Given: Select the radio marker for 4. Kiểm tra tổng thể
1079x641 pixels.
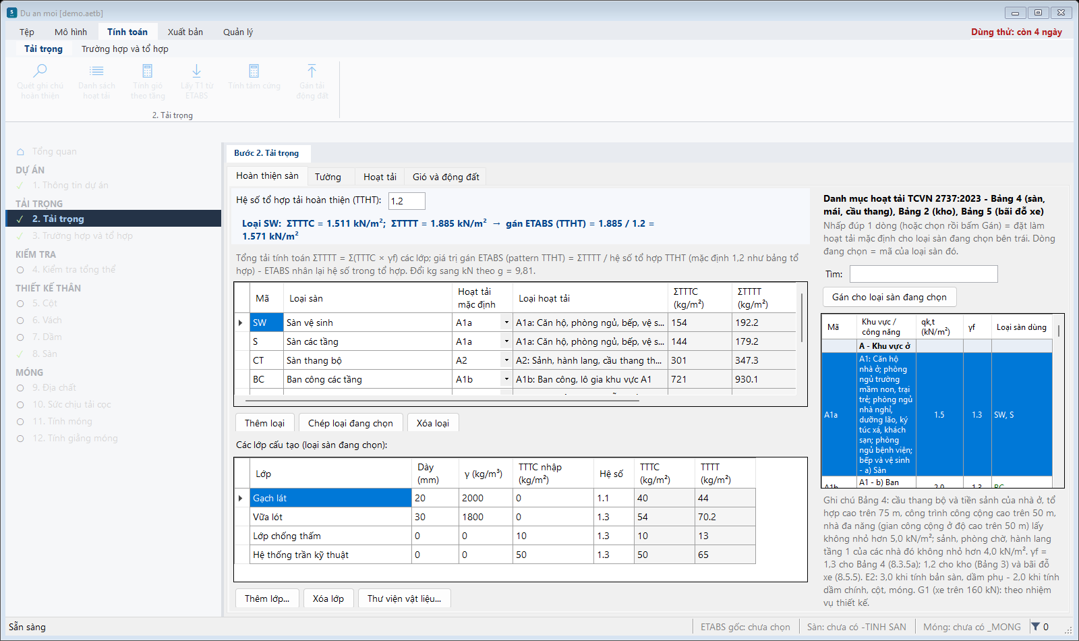Looking at the screenshot, I should (20, 270).
